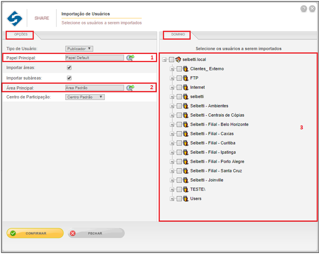319x254 pixels.
Task: Select the OPÇÕES tab
Action: [x=20, y=35]
